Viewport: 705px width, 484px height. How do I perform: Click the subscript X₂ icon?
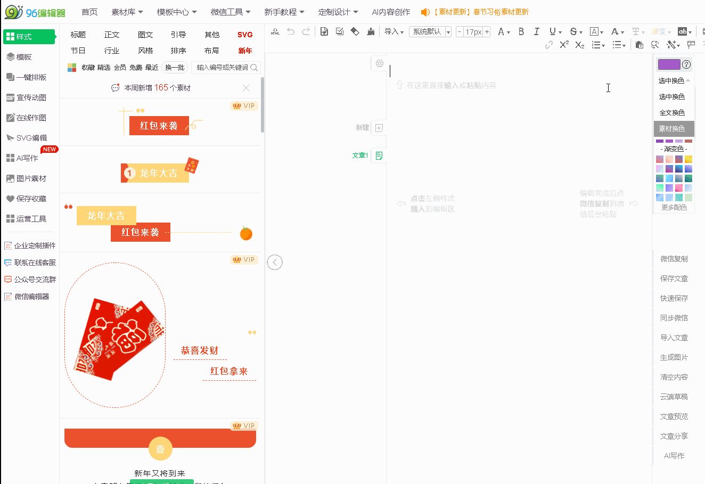580,45
